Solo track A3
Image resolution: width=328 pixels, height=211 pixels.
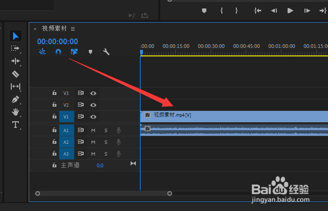(106, 154)
